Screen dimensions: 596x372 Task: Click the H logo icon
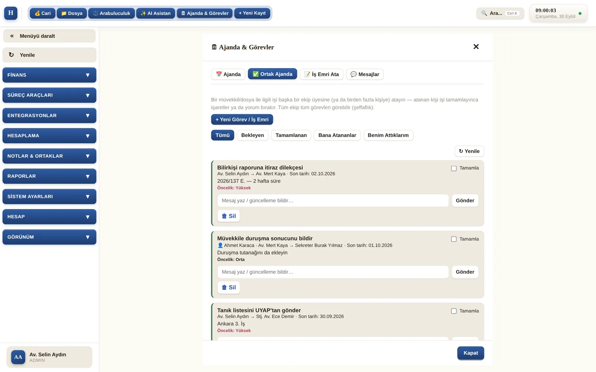[11, 13]
